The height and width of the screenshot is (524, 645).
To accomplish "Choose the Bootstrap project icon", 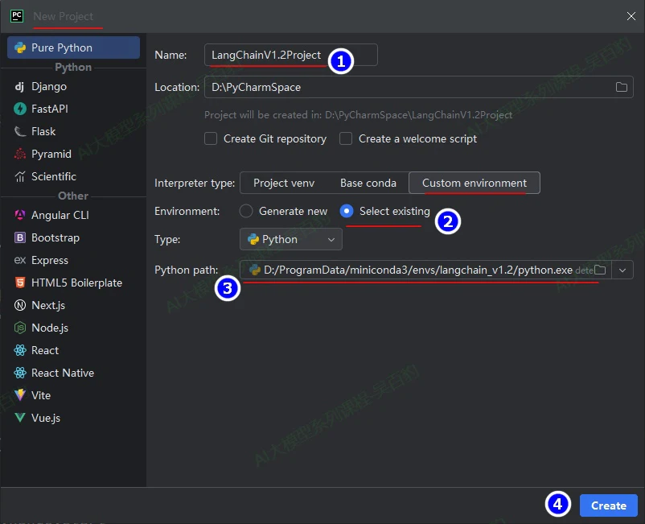I will [20, 237].
